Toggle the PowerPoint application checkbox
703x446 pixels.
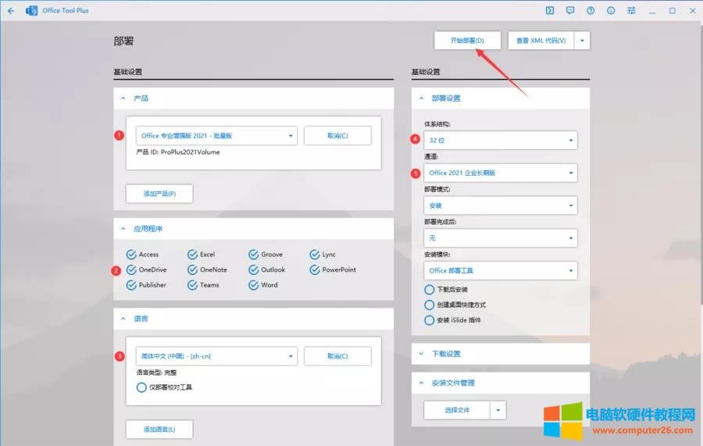coord(315,269)
